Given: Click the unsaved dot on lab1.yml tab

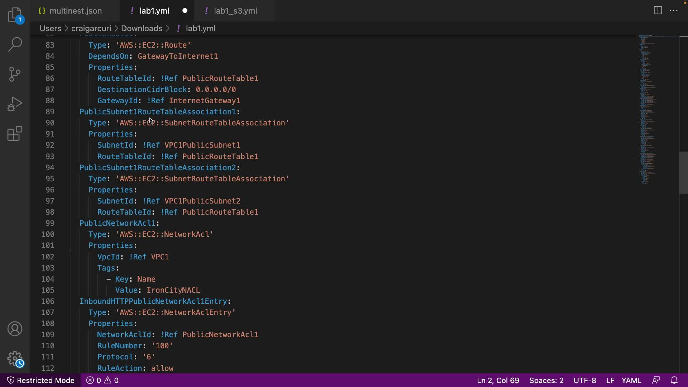Looking at the screenshot, I should (185, 11).
